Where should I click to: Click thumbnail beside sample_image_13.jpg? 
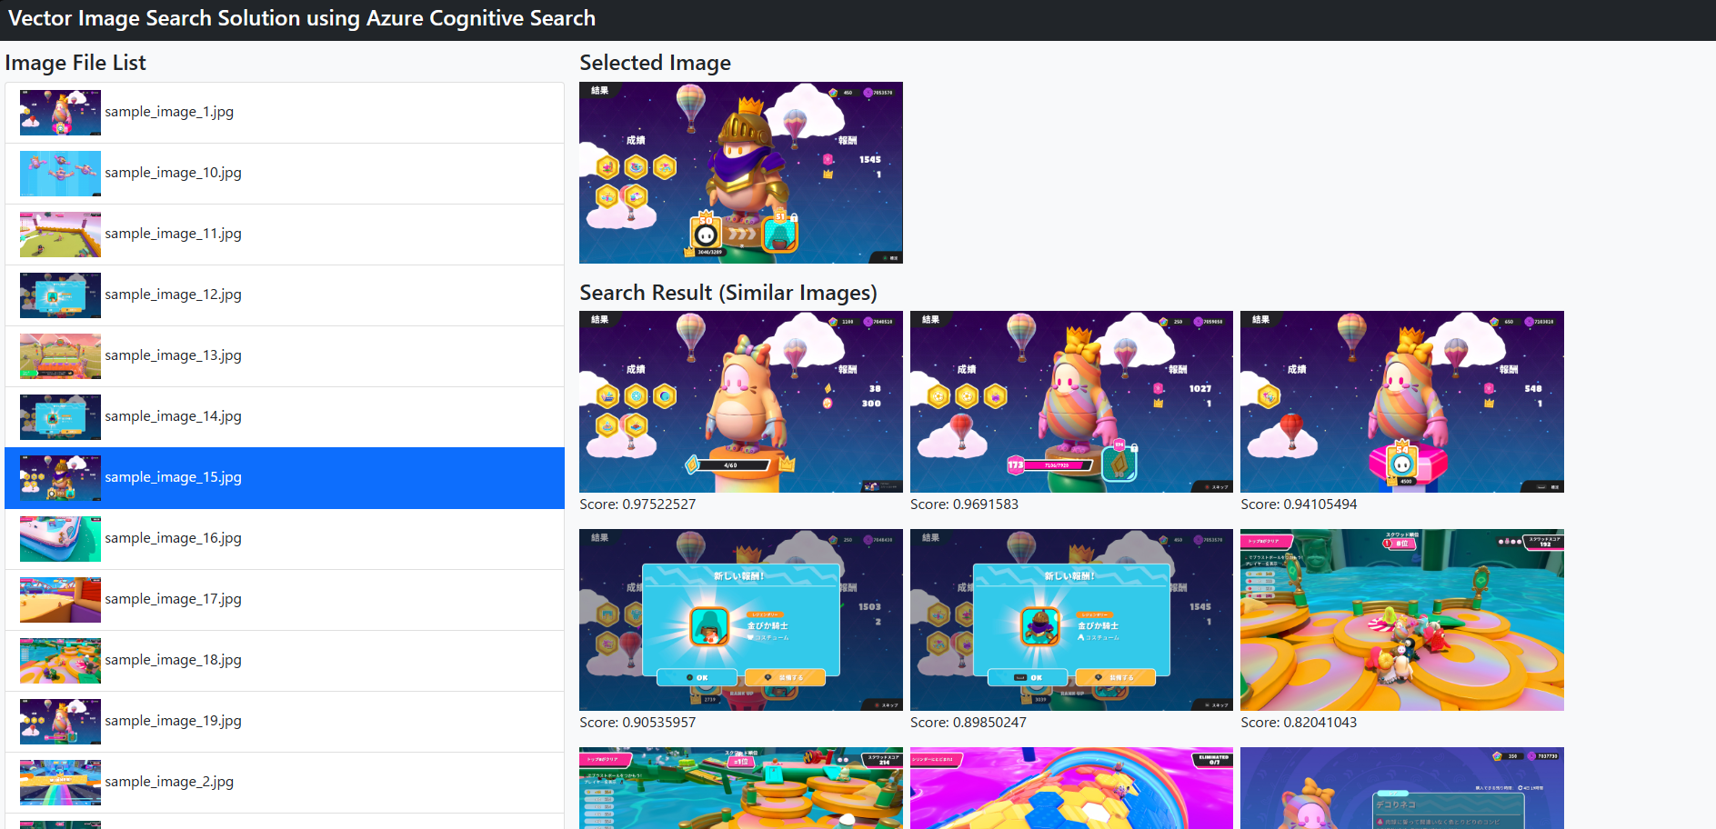tap(60, 356)
